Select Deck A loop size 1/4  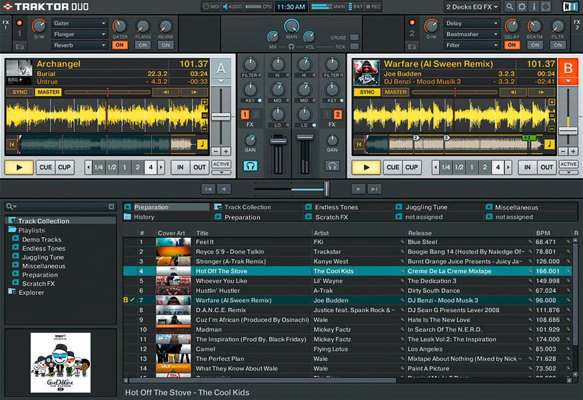[x=99, y=167]
